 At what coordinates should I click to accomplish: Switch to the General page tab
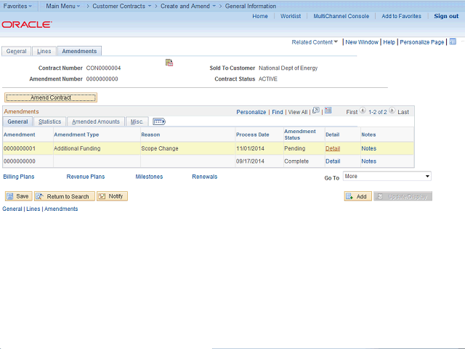point(16,51)
